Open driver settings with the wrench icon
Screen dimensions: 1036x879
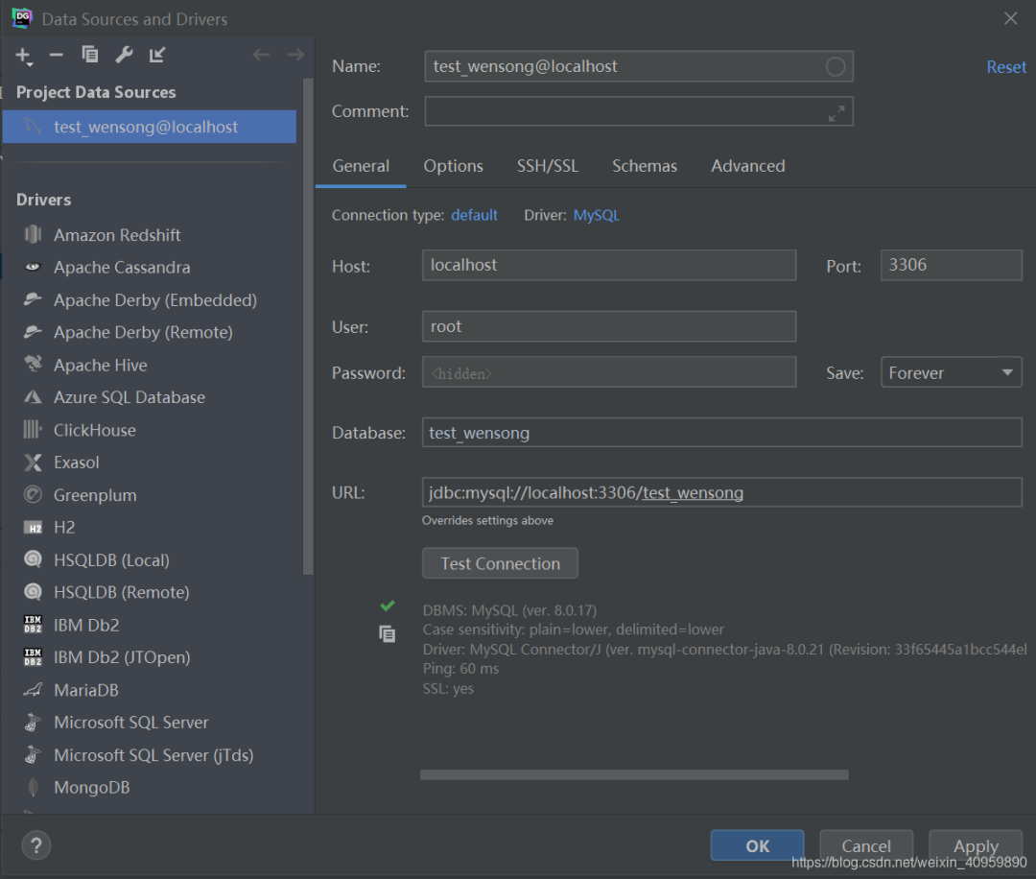pos(124,55)
